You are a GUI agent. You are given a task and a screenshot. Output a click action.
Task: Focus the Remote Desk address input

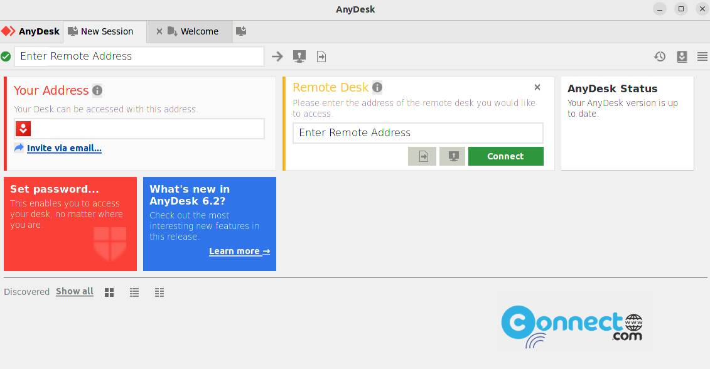pyautogui.click(x=418, y=132)
